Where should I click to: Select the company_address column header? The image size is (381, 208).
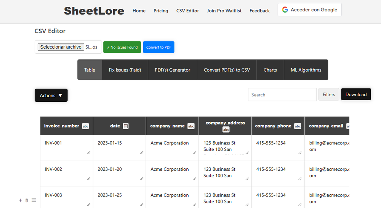(x=225, y=126)
